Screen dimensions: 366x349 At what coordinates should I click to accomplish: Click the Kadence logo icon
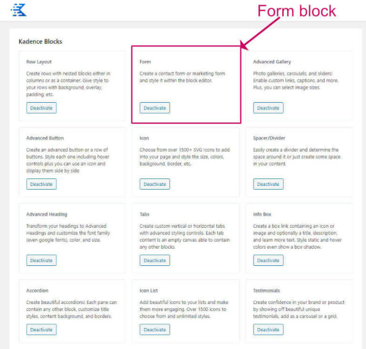tap(18, 10)
